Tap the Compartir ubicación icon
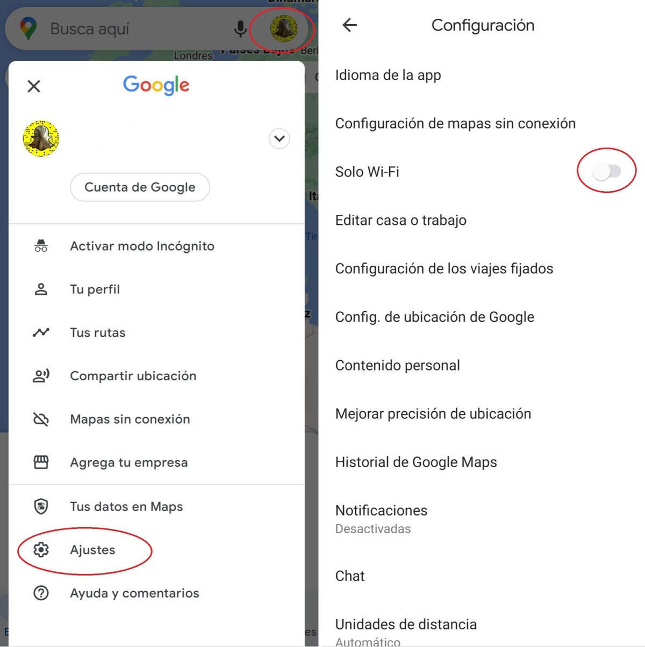Image resolution: width=645 pixels, height=647 pixels. pyautogui.click(x=41, y=375)
